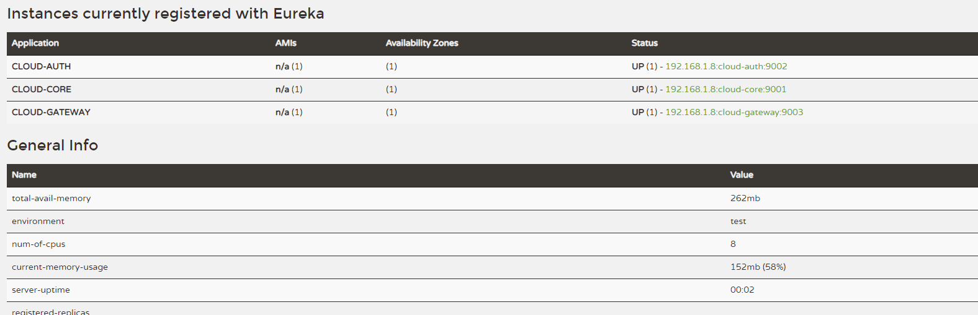This screenshot has width=978, height=315.
Task: Click the AMIs column header
Action: point(286,43)
